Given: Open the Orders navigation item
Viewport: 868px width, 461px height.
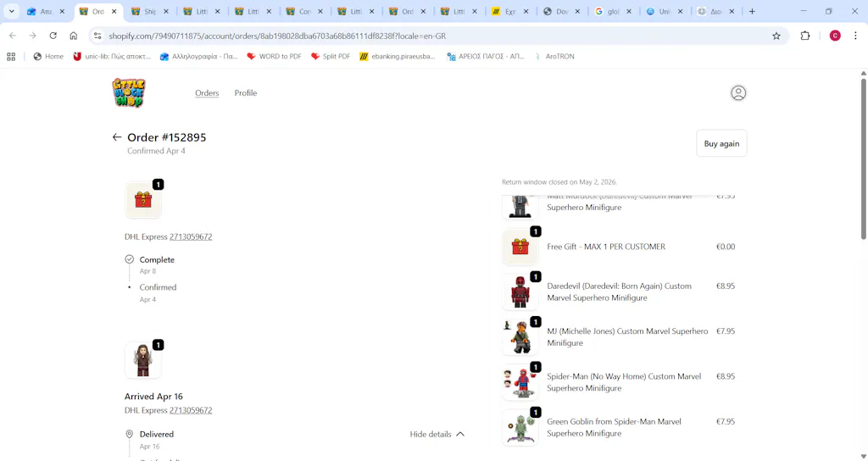Looking at the screenshot, I should click(x=207, y=93).
